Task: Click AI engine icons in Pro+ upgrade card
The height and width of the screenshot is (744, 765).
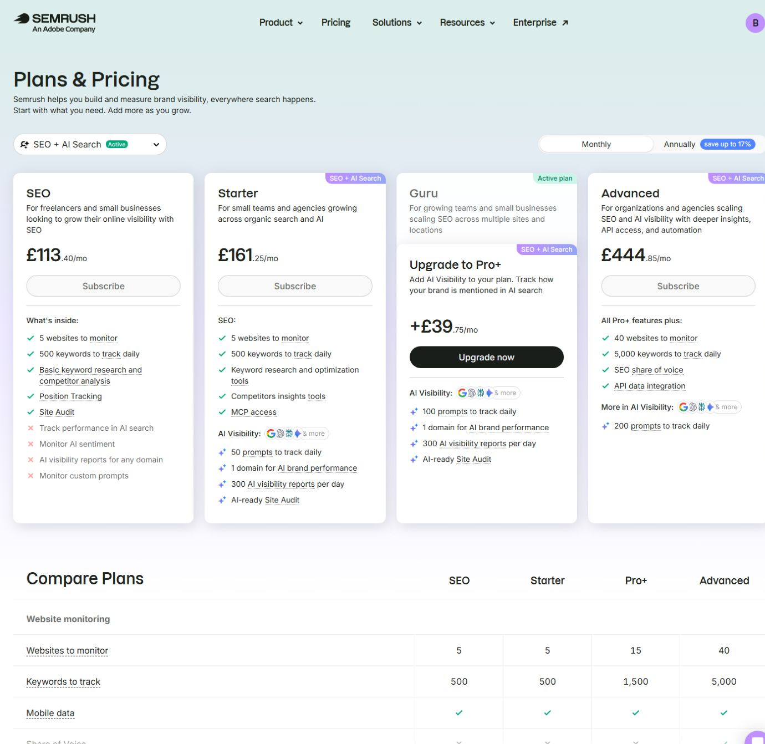Action: tap(475, 393)
